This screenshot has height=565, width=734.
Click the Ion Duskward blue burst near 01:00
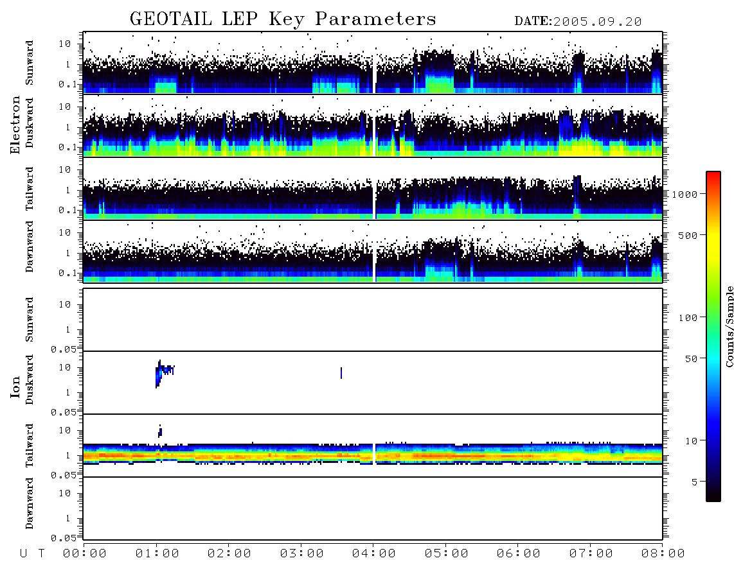point(164,373)
